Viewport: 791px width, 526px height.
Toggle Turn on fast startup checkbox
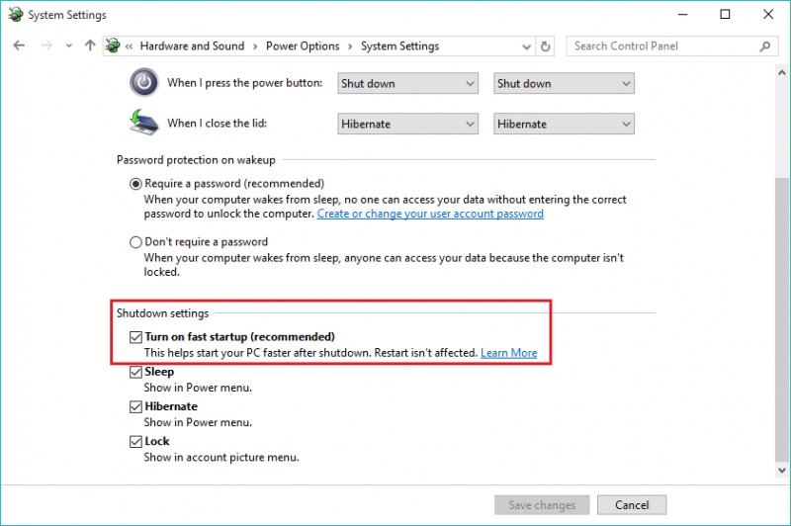135,337
